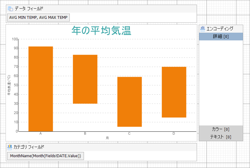This screenshot has height=168, width=250.
Task: Click the encoding panel chart icon
Action: (x=203, y=29)
